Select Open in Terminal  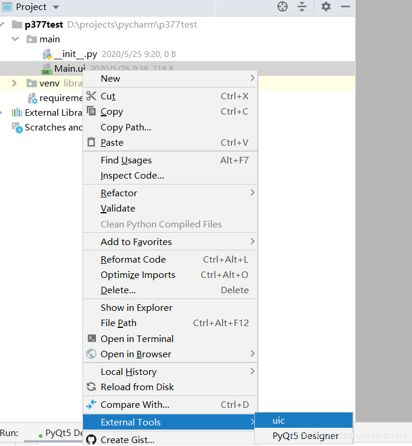tap(170, 339)
